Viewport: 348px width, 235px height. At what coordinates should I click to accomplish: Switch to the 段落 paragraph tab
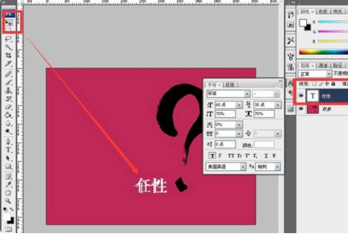tap(230, 85)
